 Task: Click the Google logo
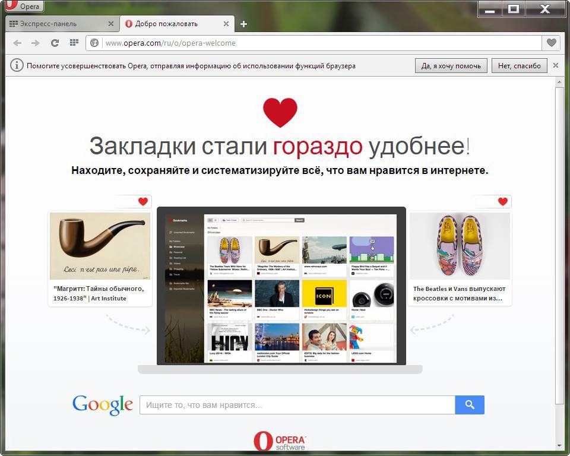pyautogui.click(x=103, y=405)
